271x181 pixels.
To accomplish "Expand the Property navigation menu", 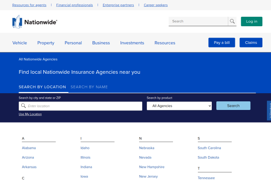I will [46, 43].
